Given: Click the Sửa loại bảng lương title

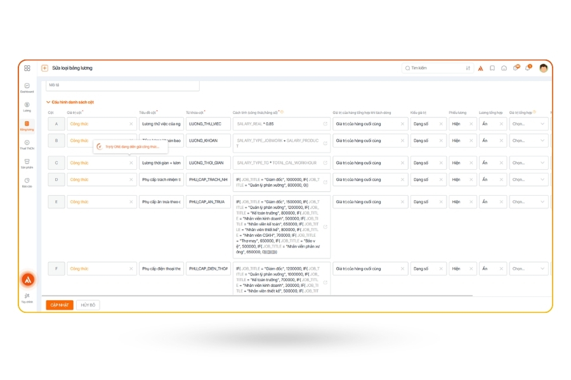Looking at the screenshot, I should (x=72, y=68).
